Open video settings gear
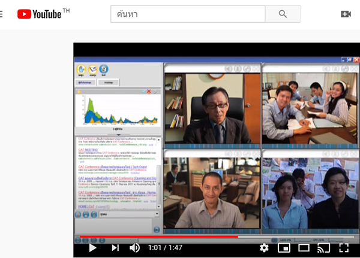The height and width of the screenshot is (258, 360). pyautogui.click(x=264, y=247)
